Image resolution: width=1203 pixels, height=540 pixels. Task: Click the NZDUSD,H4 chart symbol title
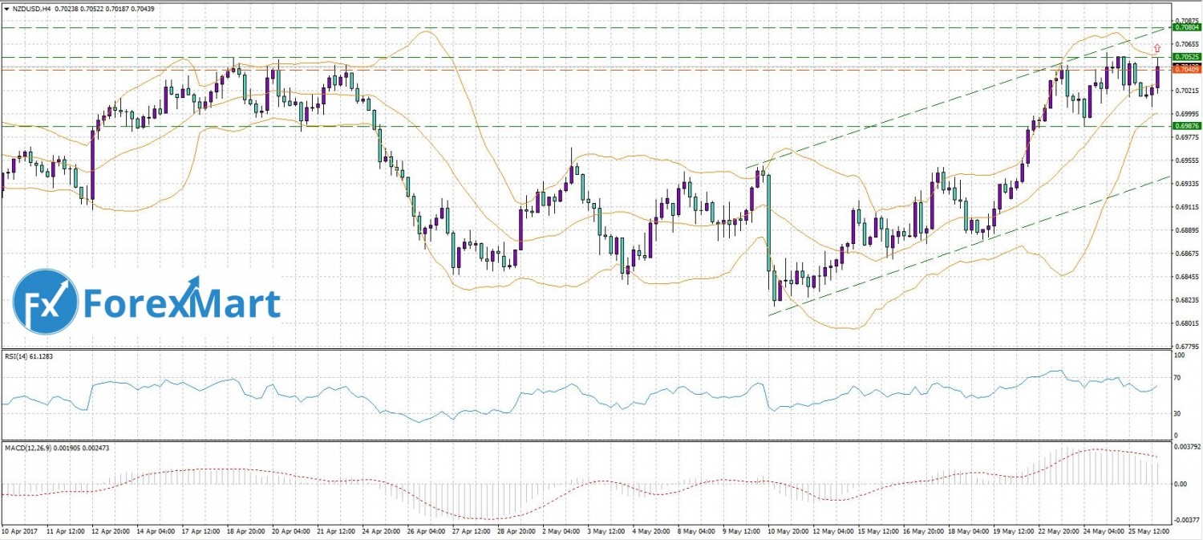tap(34, 6)
